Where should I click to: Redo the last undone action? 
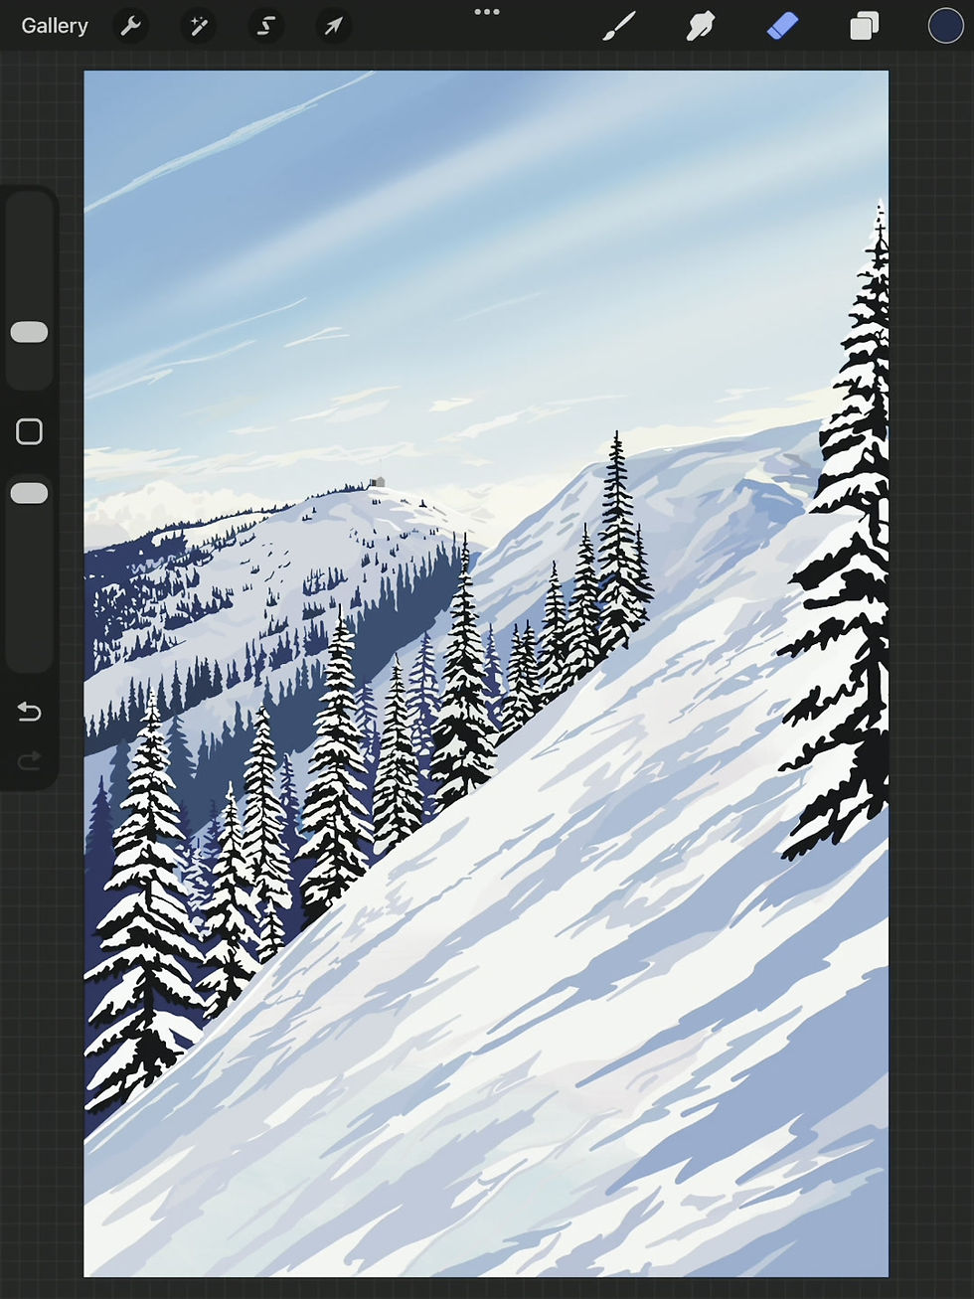29,761
